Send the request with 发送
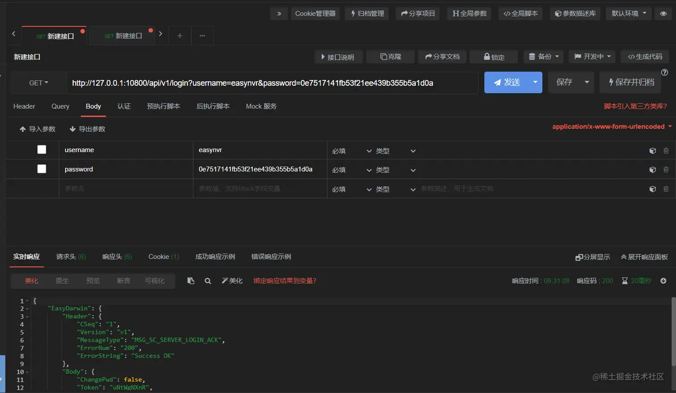Image resolution: width=676 pixels, height=393 pixels. point(507,82)
